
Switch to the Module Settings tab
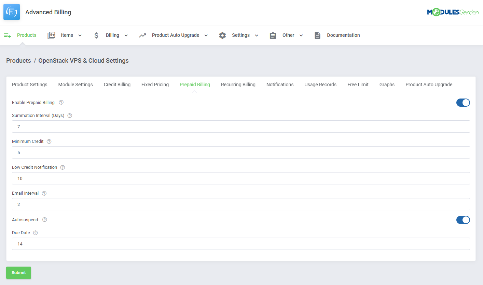click(x=75, y=85)
